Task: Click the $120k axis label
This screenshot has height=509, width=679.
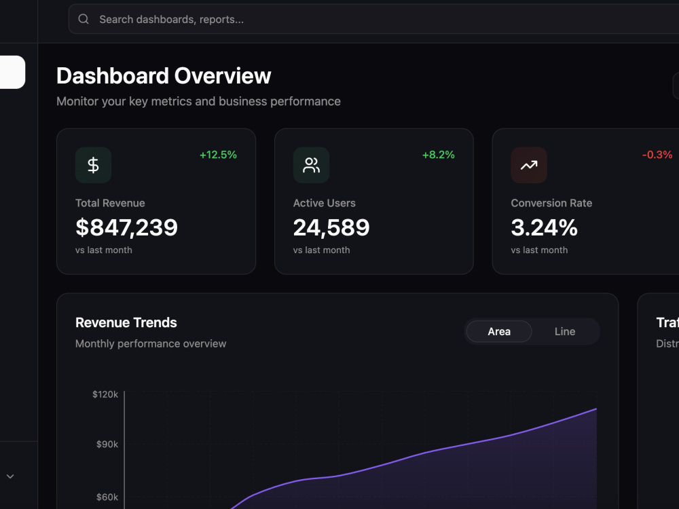Action: [x=105, y=394]
